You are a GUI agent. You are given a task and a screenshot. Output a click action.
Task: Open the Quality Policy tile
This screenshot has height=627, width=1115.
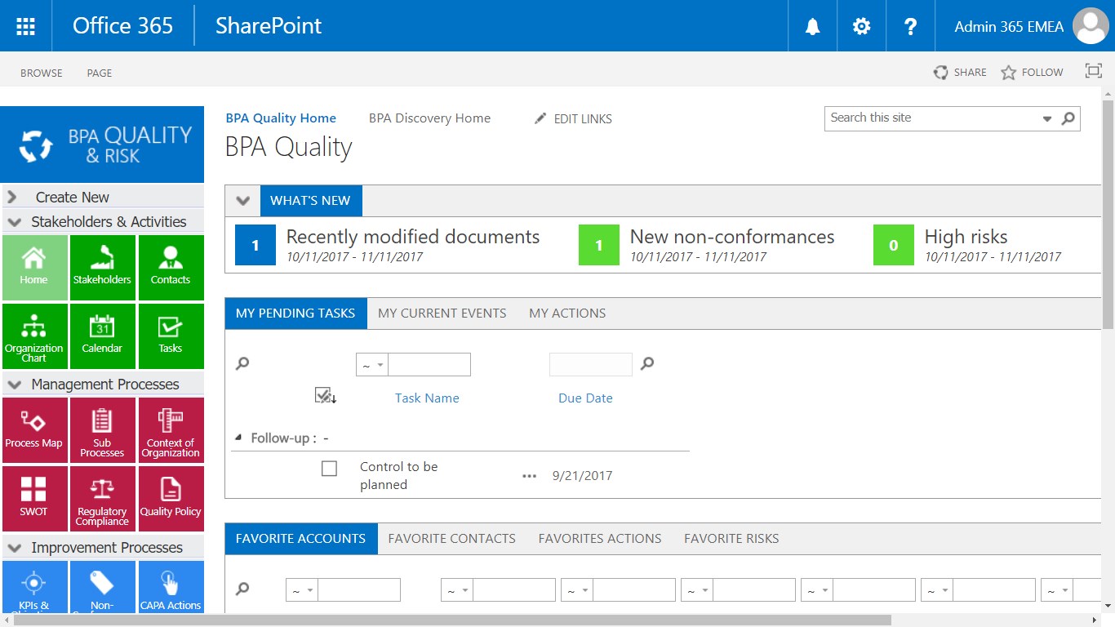point(171,499)
